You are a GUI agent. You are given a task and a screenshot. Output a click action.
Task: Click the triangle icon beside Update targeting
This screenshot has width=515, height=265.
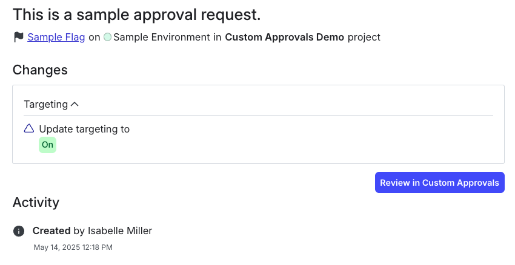[x=29, y=128]
